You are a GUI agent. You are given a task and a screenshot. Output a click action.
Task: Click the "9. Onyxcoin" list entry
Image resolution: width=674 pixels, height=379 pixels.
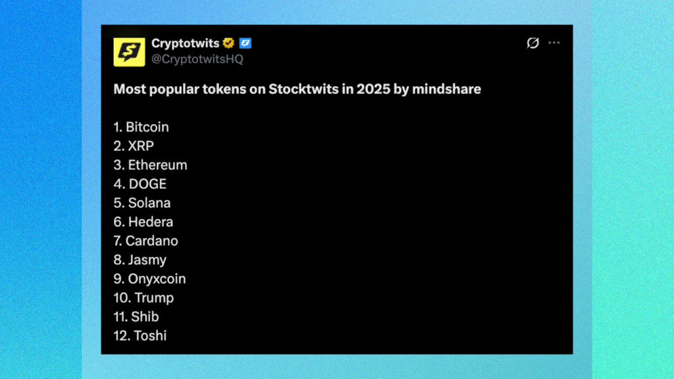(149, 279)
